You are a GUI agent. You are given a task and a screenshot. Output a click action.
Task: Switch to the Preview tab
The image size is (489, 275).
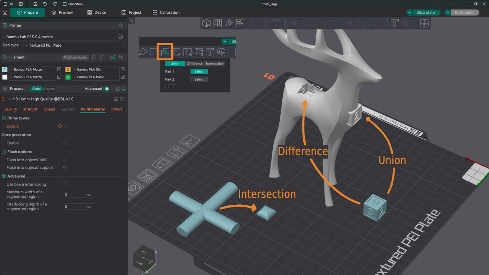click(63, 12)
